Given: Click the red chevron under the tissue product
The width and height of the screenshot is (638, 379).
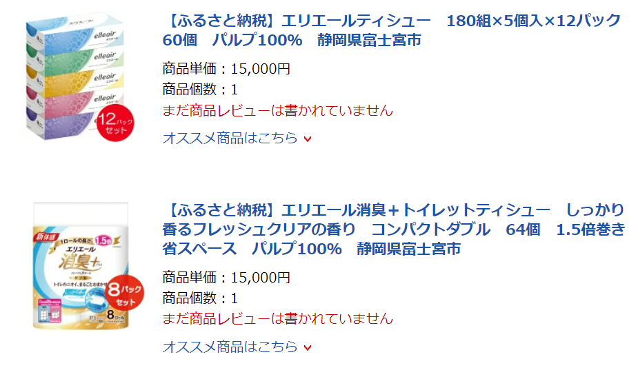Looking at the screenshot, I should [308, 139].
